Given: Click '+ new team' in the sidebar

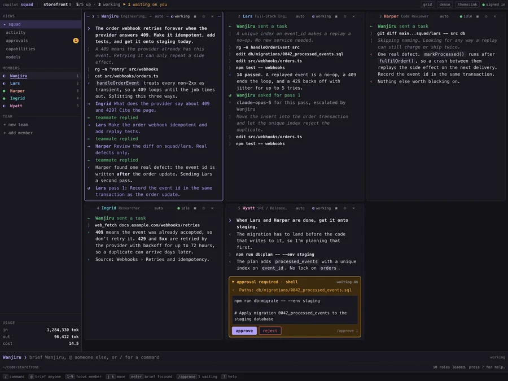Looking at the screenshot, I should [x=16, y=125].
